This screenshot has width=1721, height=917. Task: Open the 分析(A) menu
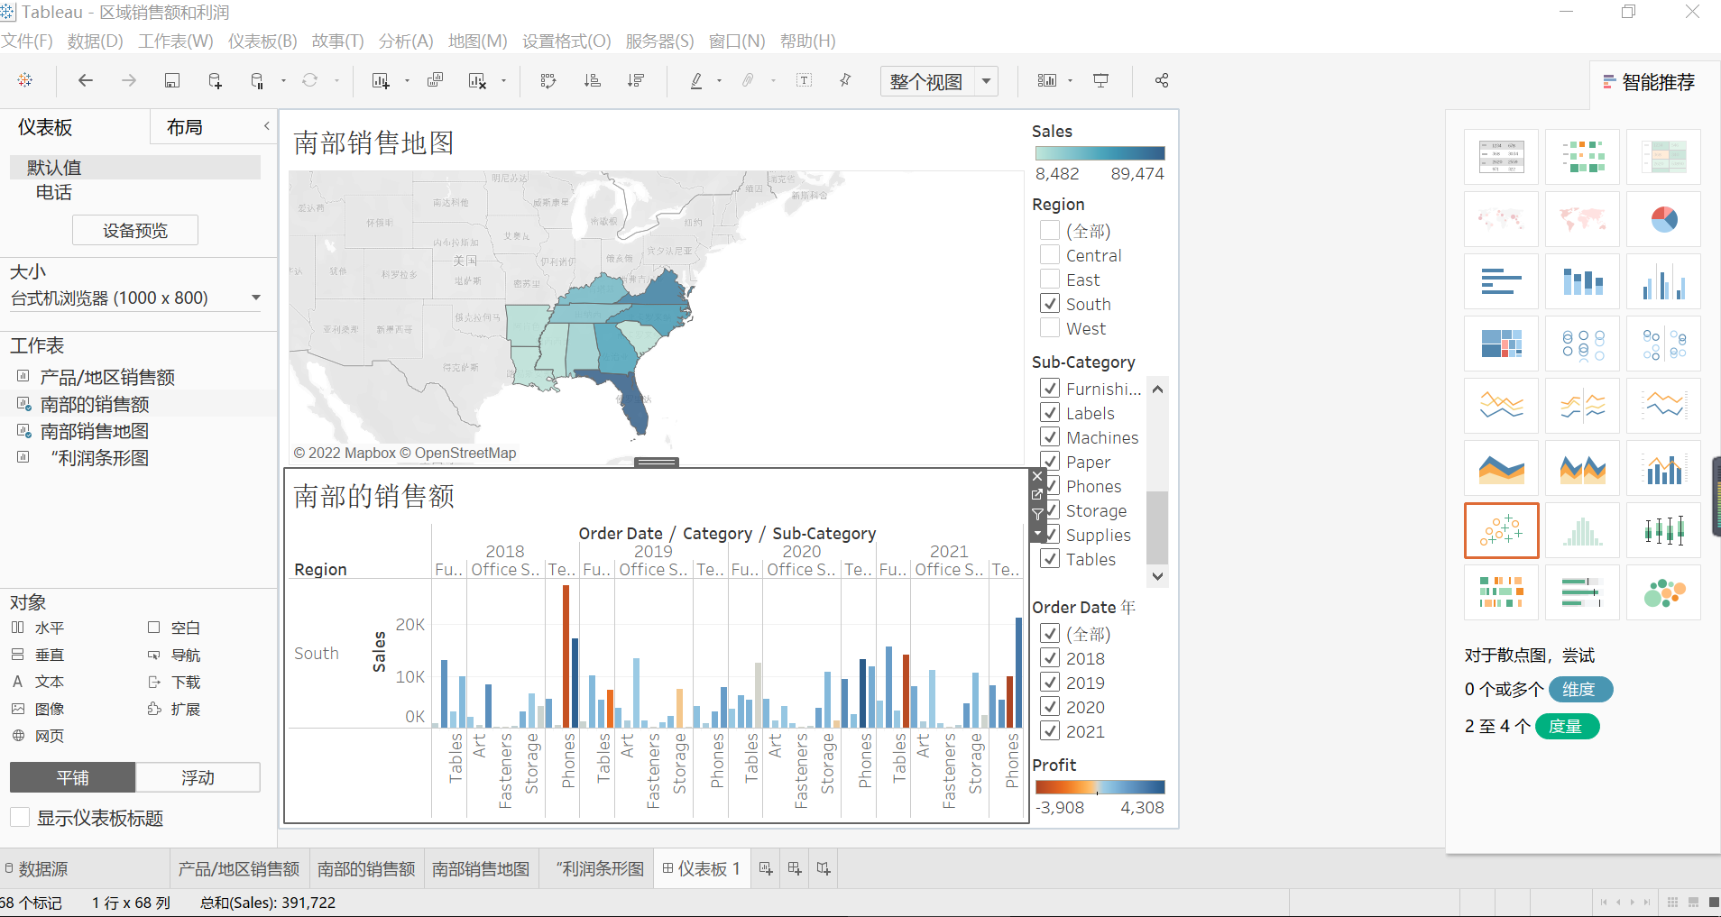point(406,41)
